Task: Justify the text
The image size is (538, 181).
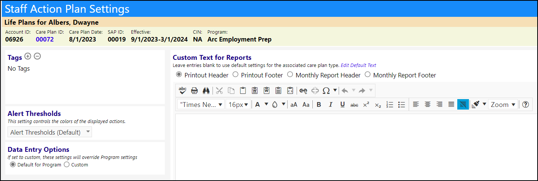Action: [451, 105]
